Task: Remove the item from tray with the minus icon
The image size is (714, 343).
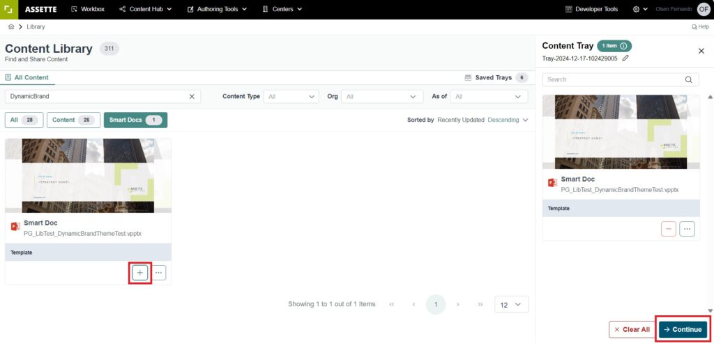Action: coord(668,229)
